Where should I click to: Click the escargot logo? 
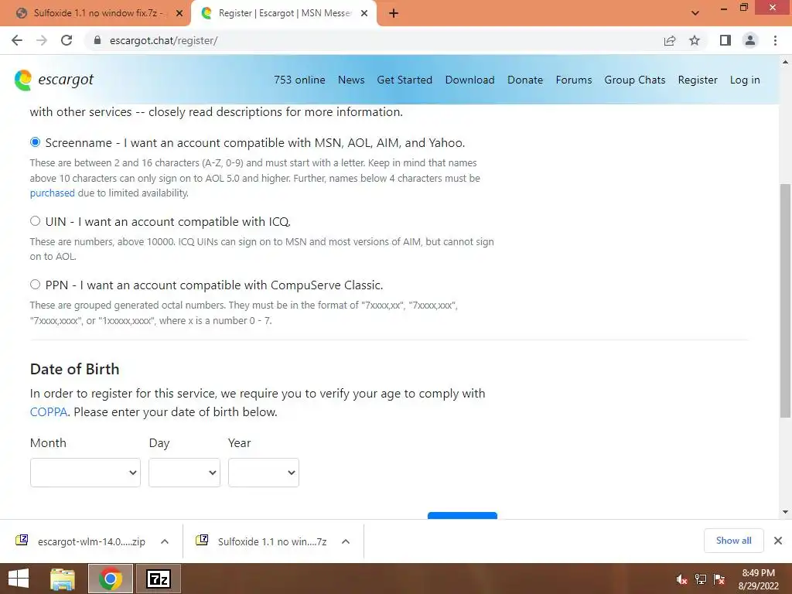[54, 80]
